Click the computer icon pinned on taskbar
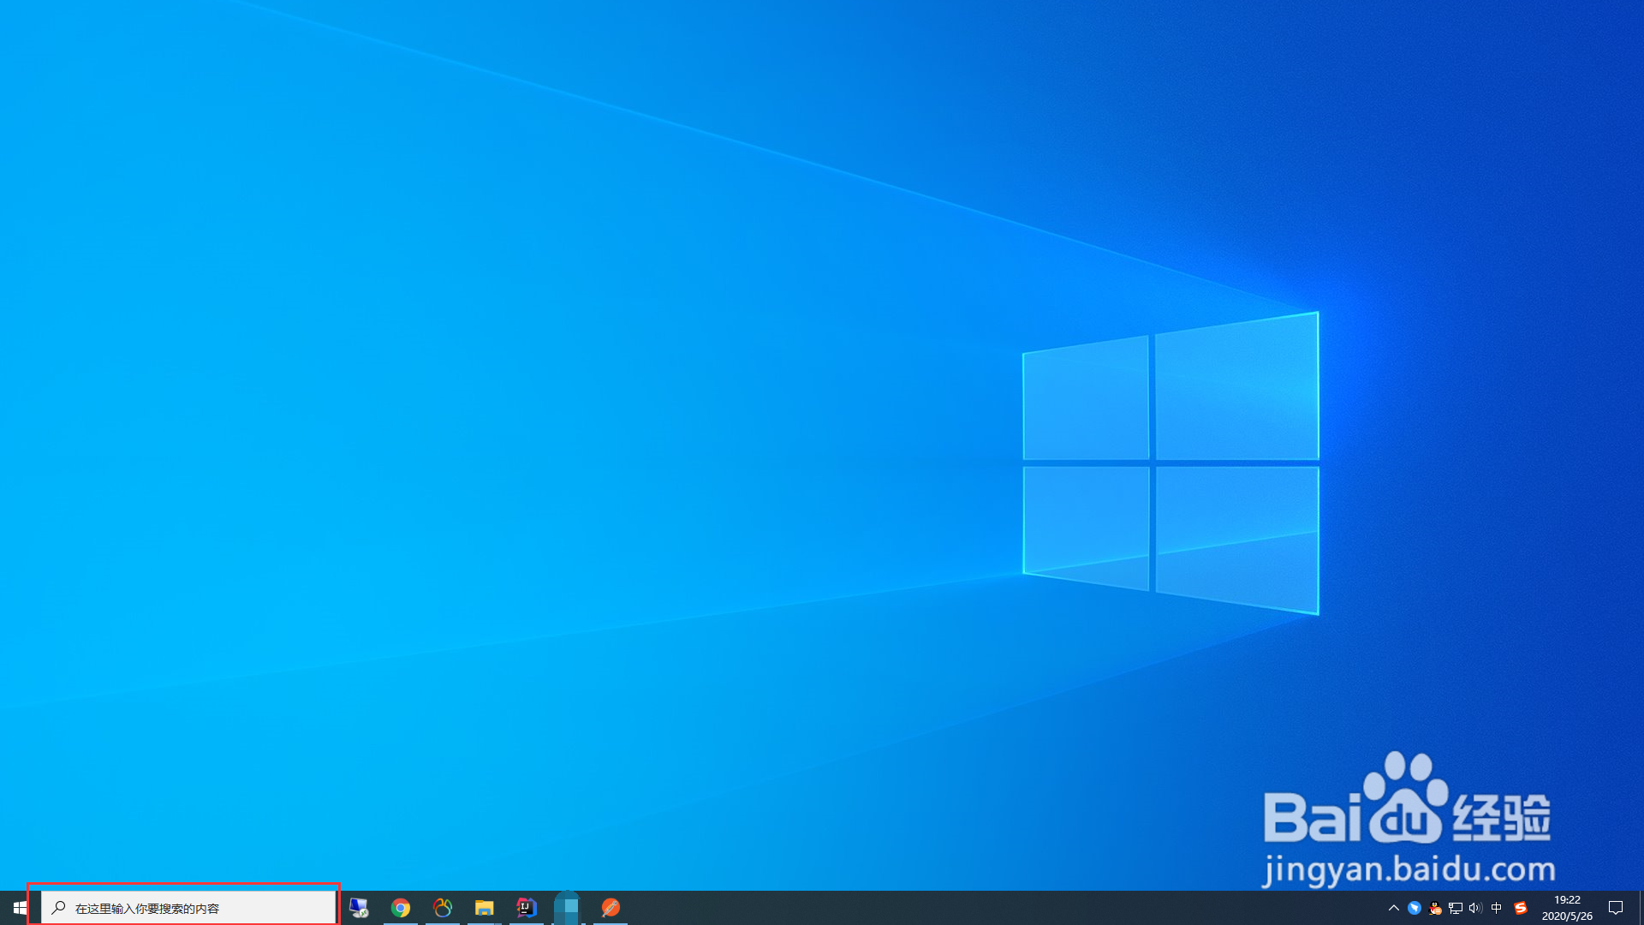This screenshot has height=925, width=1644. pyautogui.click(x=360, y=908)
